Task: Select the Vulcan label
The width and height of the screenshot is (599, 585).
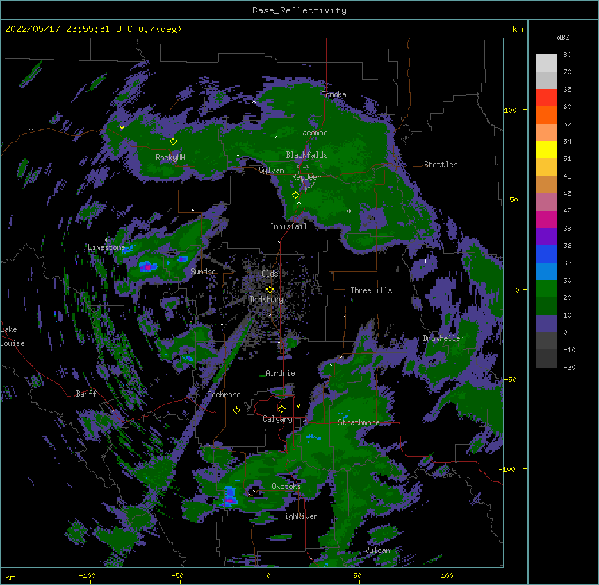Action: pyautogui.click(x=378, y=550)
